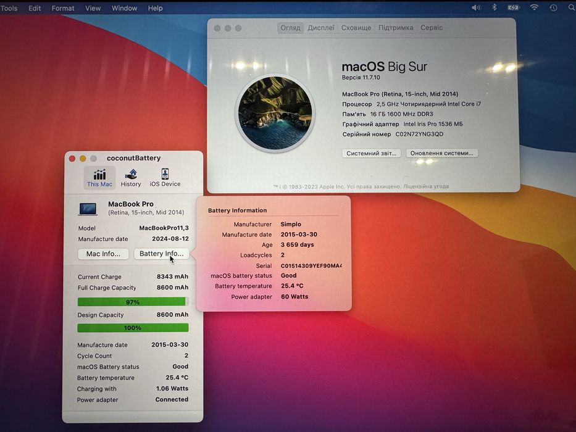Open battery charging status menu
This screenshot has height=432, width=576.
pyautogui.click(x=513, y=7)
